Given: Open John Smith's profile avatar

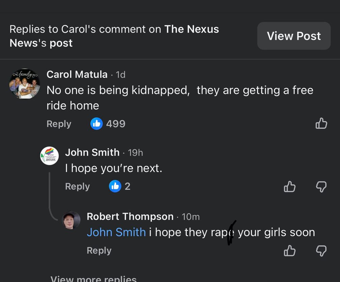Looking at the screenshot, I should pos(50,156).
